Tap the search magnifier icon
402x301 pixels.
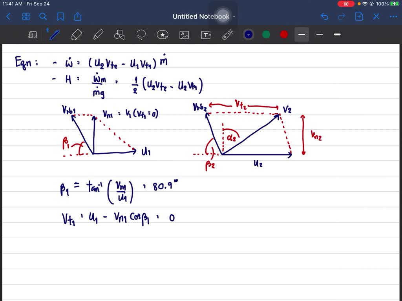click(x=43, y=16)
